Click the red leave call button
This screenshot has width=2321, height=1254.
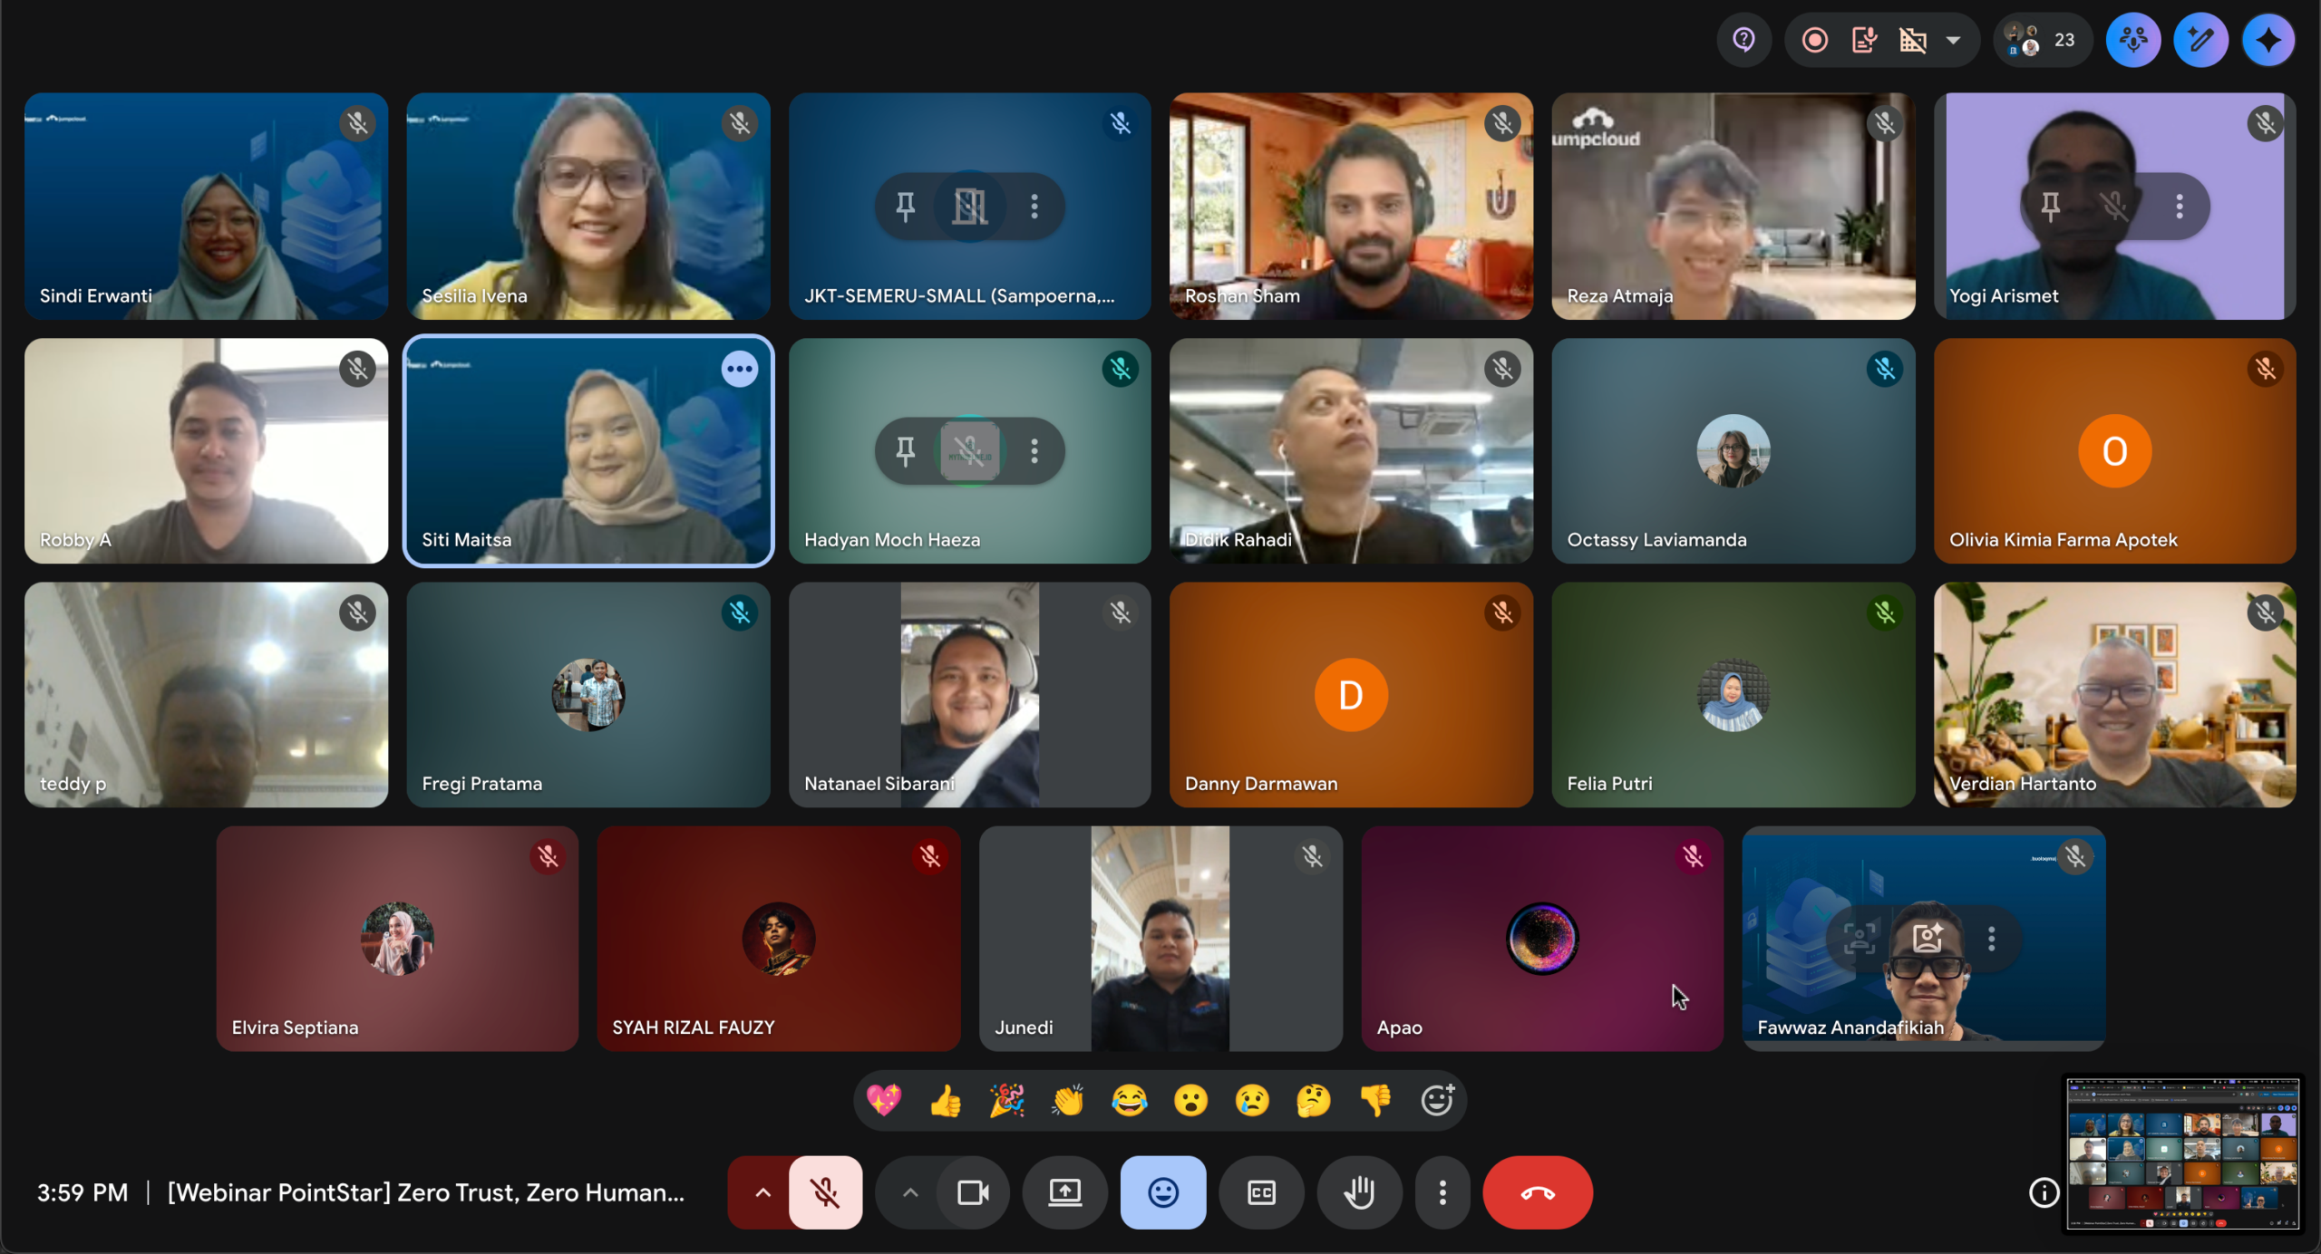[1537, 1192]
